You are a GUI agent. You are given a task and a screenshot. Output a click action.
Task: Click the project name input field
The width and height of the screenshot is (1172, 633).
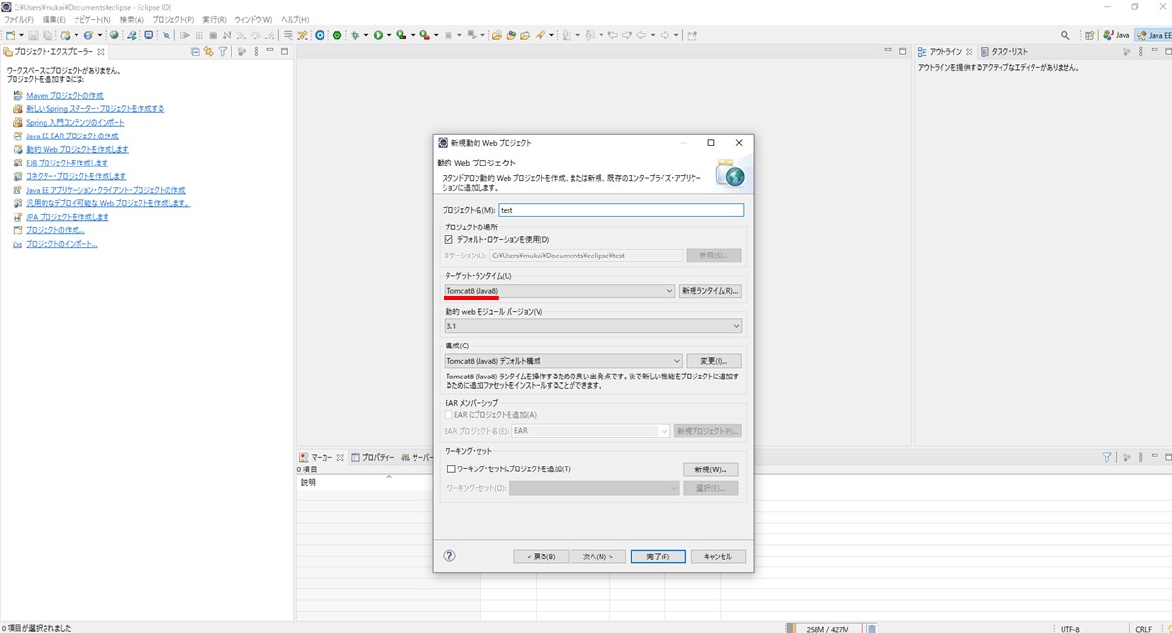coord(621,210)
